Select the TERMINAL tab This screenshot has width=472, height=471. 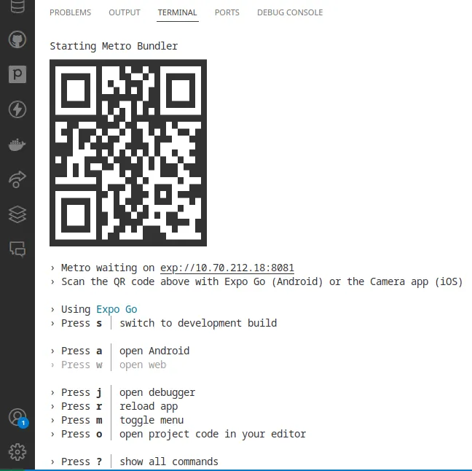[177, 12]
